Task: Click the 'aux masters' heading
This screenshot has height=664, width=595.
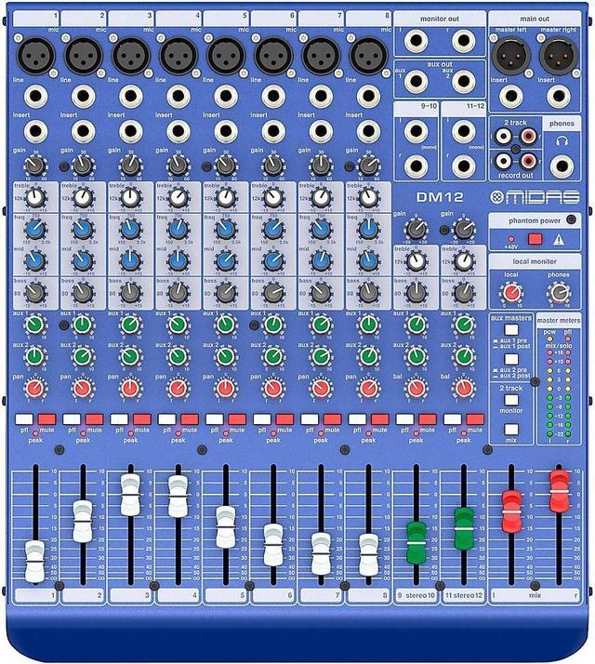Action: [511, 318]
